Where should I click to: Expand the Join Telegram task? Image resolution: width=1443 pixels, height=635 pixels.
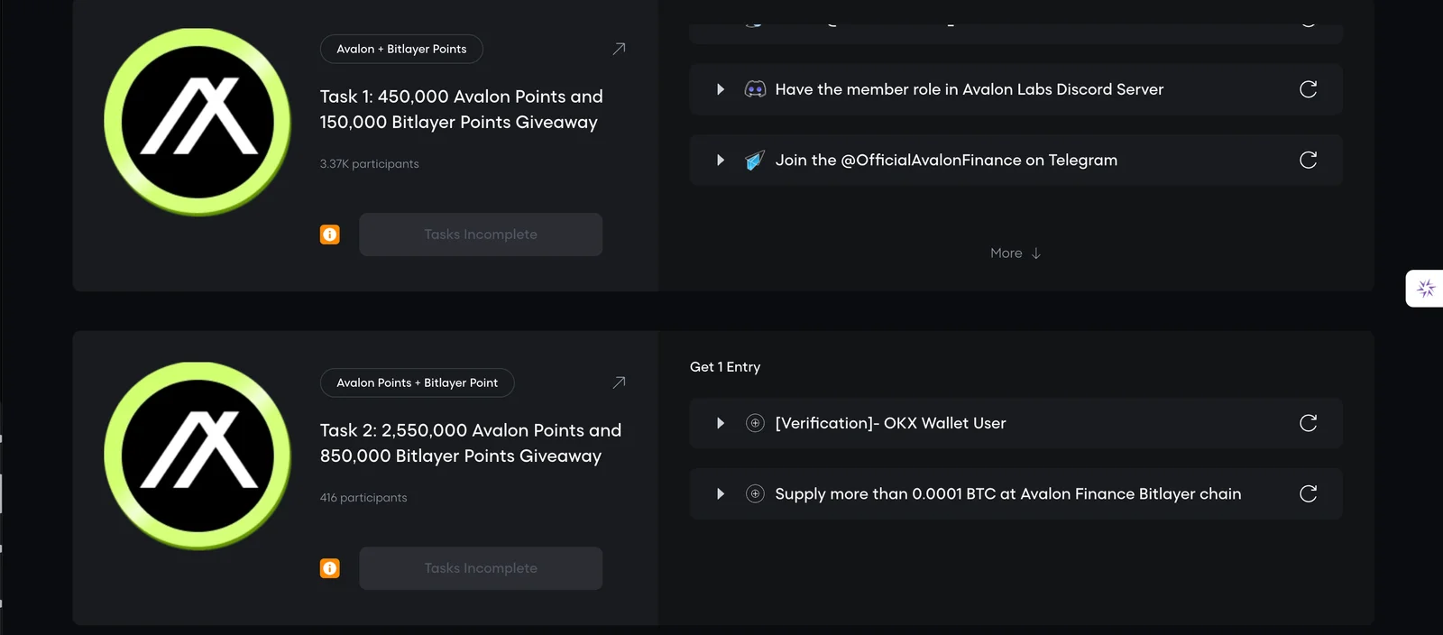tap(721, 161)
